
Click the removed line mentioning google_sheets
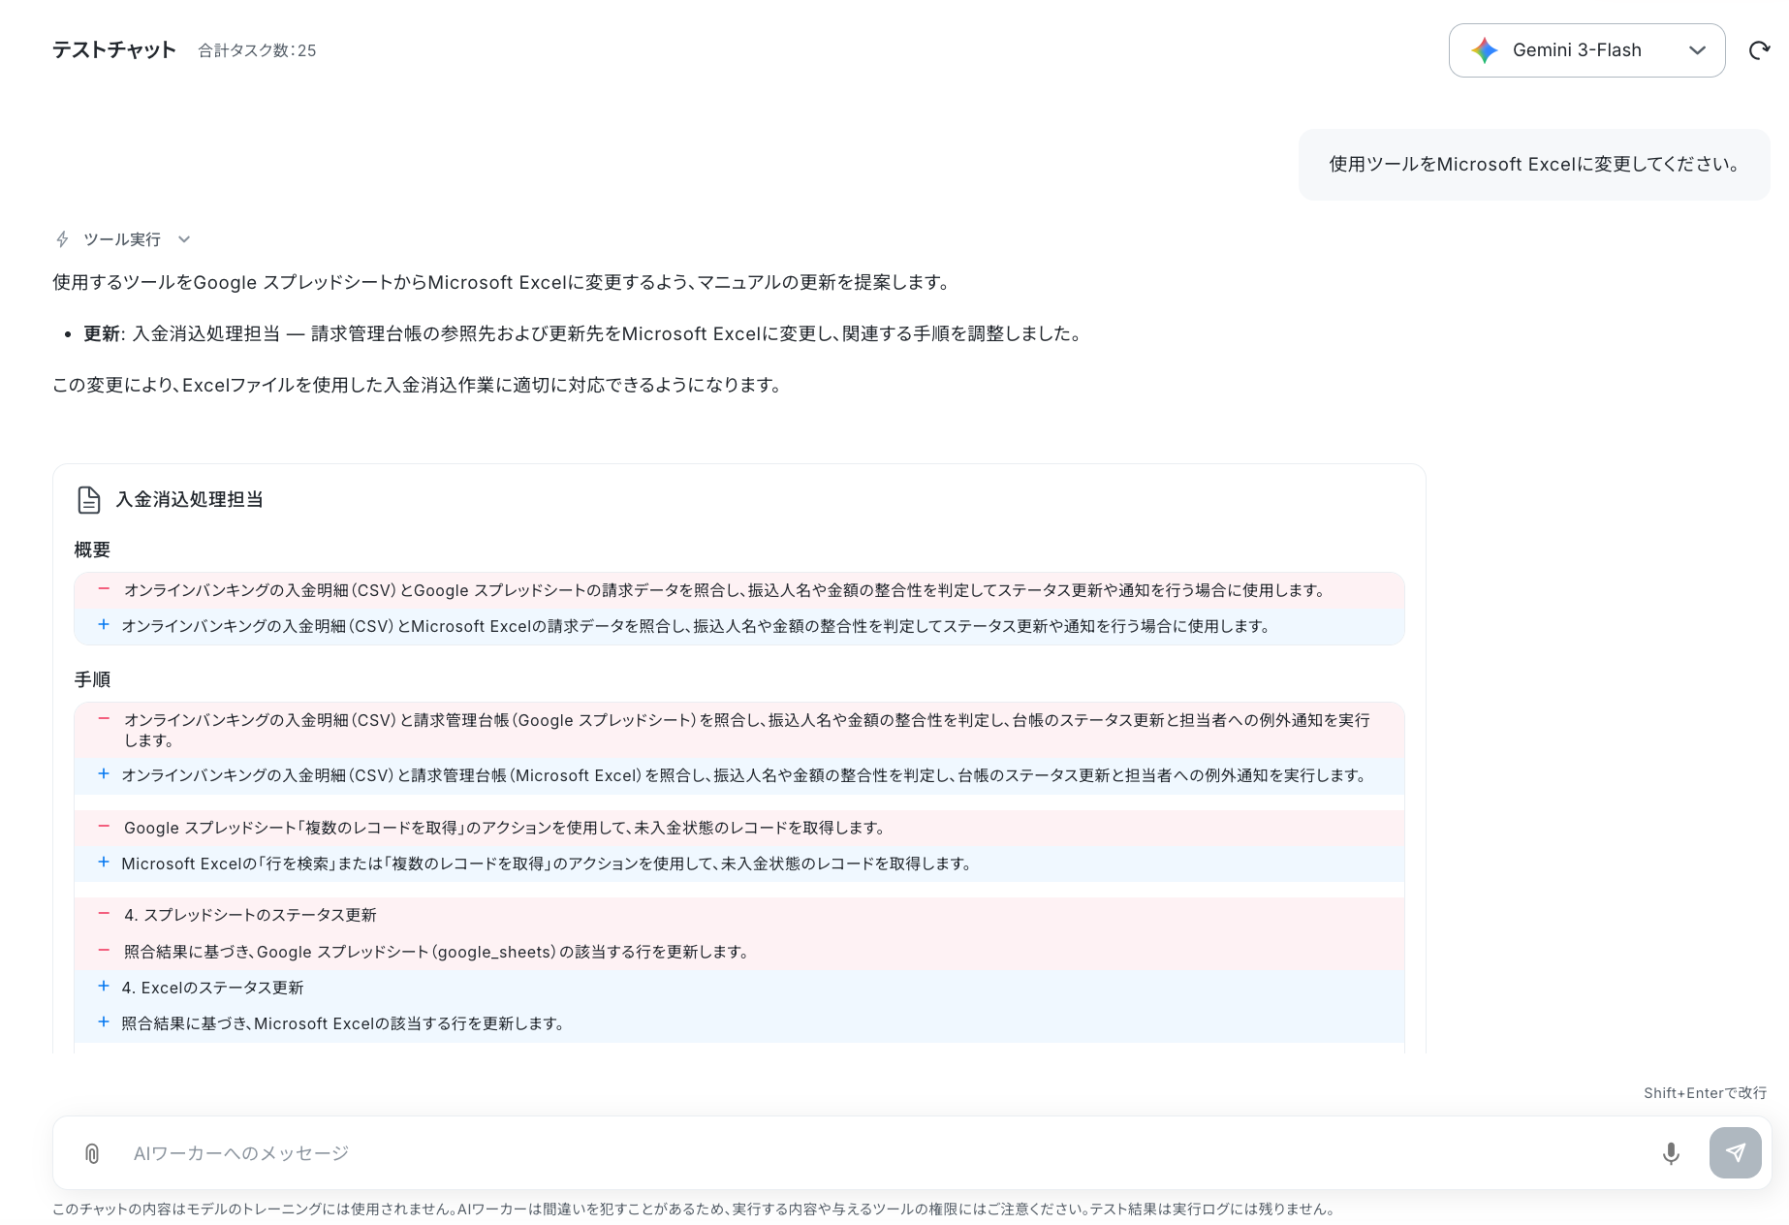tap(739, 952)
